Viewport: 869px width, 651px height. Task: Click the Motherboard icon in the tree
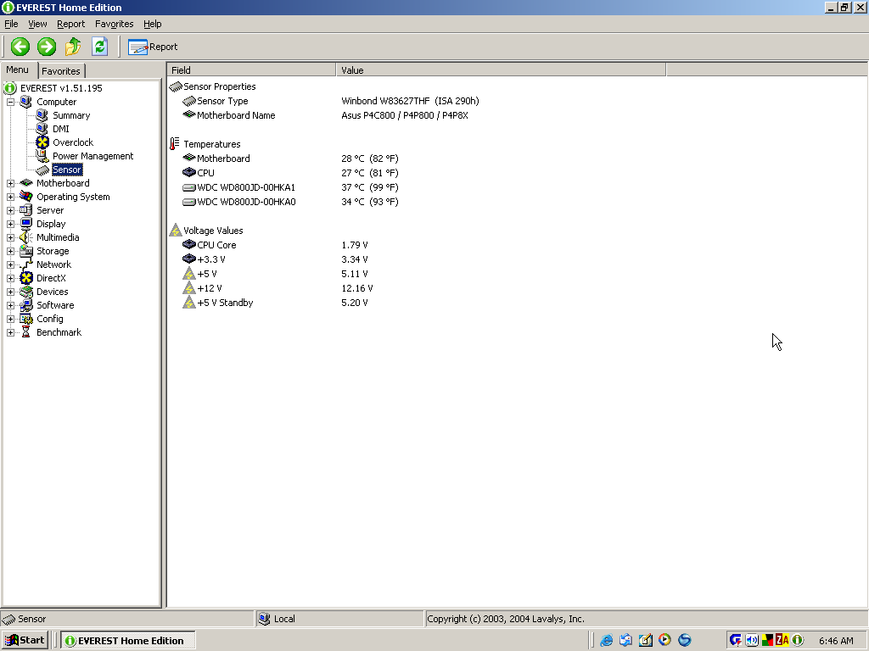coord(26,183)
